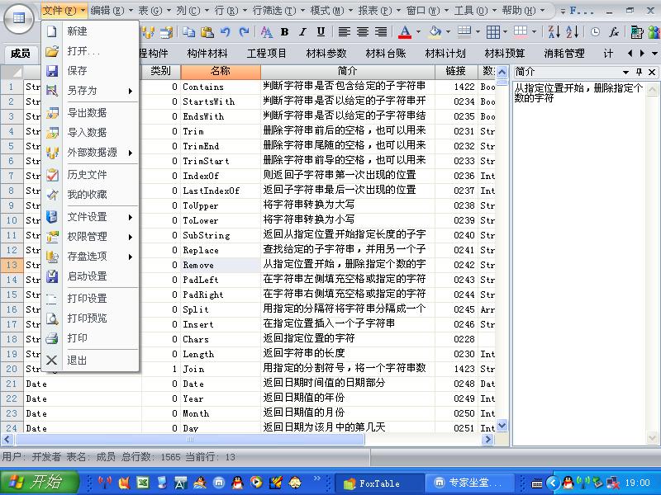Switch to the 构件材料 tab
The image size is (661, 495).
[x=207, y=54]
